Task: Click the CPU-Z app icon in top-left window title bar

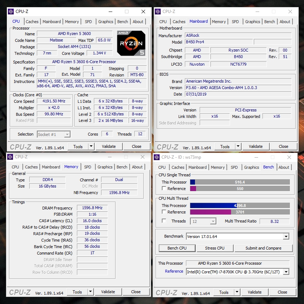Action: pos(11,12)
